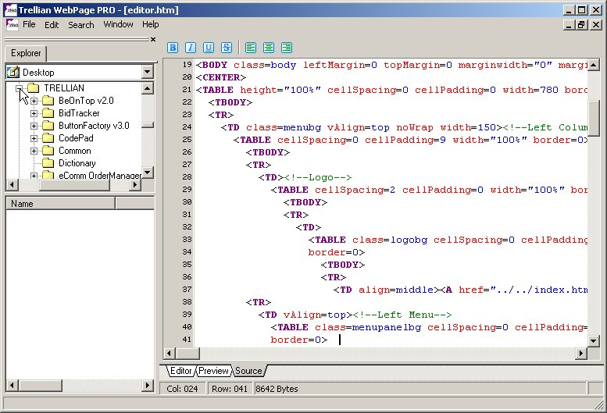Image resolution: width=607 pixels, height=413 pixels.
Task: Toggle strikethrough formatting in the toolbar
Action: point(227,48)
